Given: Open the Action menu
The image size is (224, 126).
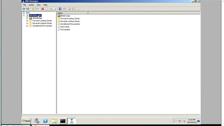Looking at the screenshot, I should click(31, 5).
